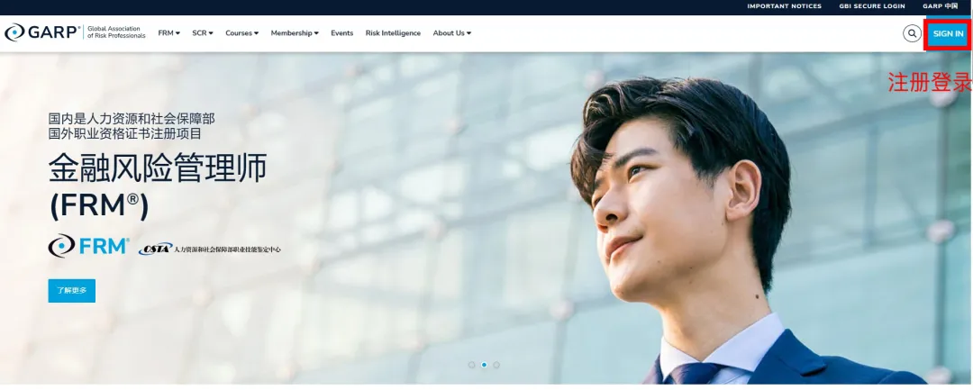This screenshot has height=390, width=973.
Task: Open the search magnifier icon
Action: (x=912, y=33)
